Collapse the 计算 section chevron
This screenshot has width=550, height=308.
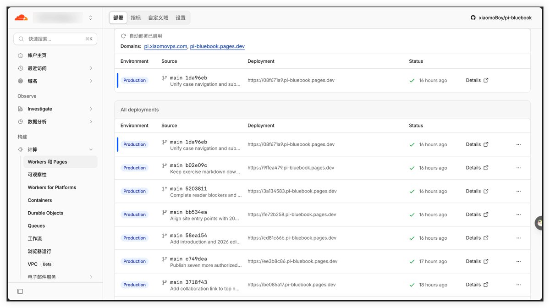(x=91, y=150)
